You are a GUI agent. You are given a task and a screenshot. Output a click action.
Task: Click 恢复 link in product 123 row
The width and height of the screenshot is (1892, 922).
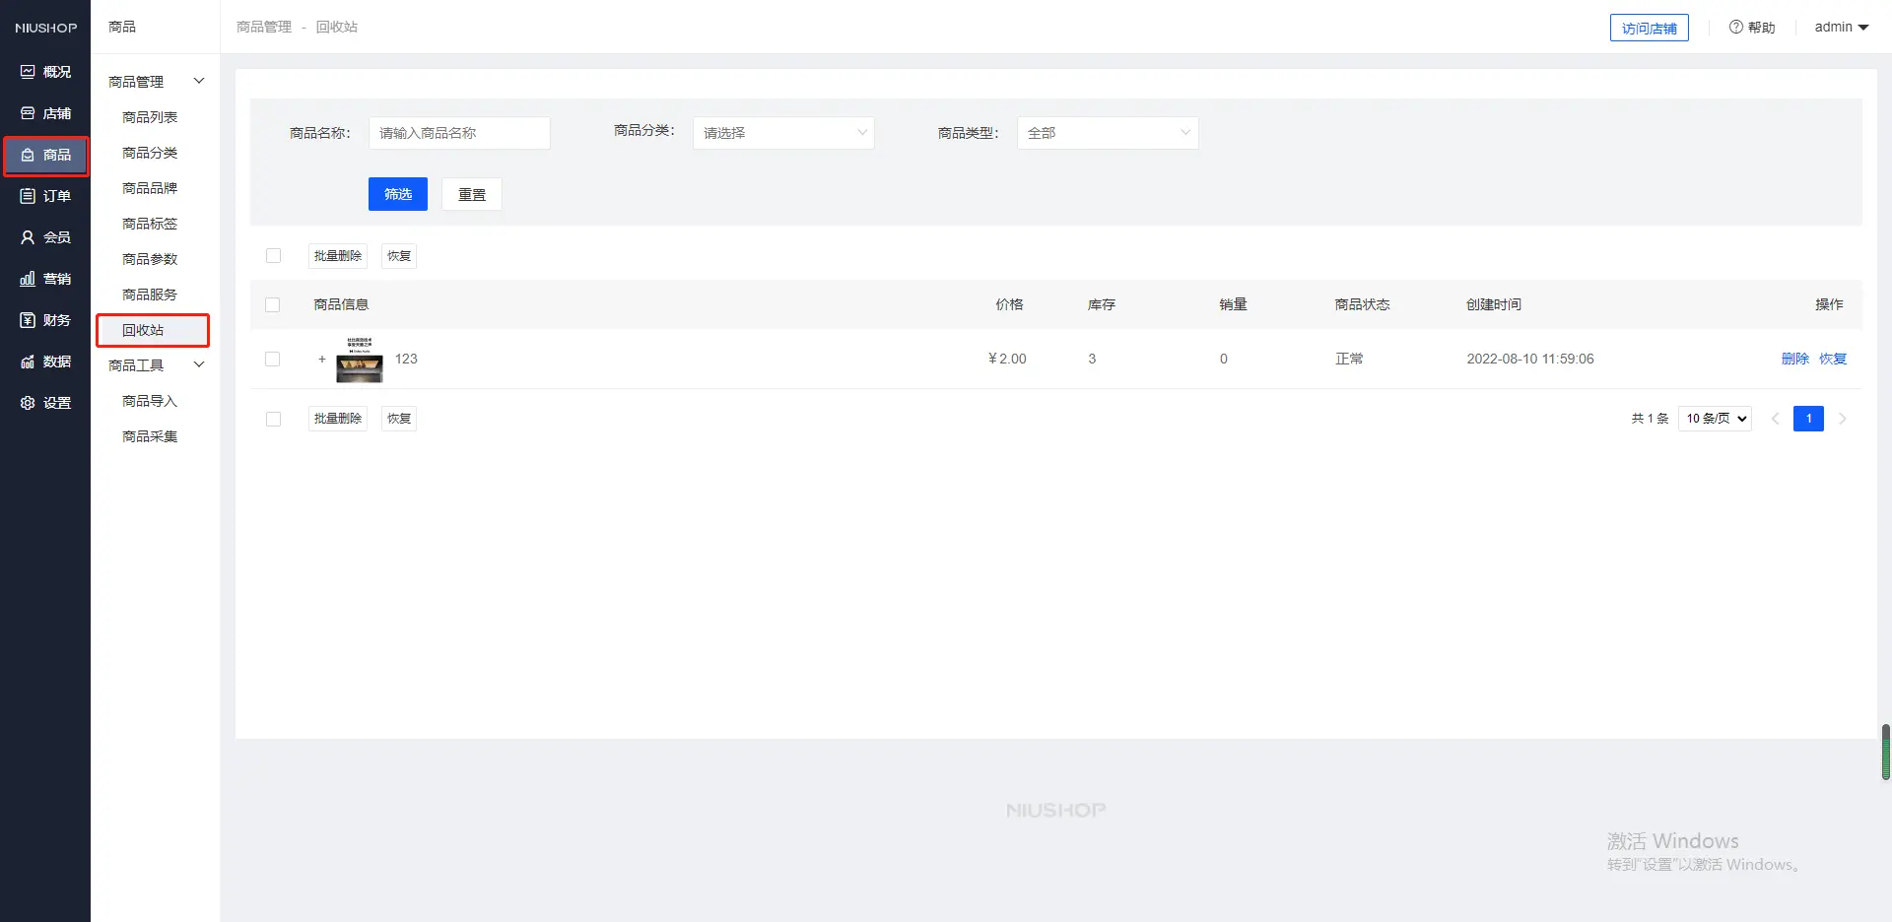[1833, 360]
